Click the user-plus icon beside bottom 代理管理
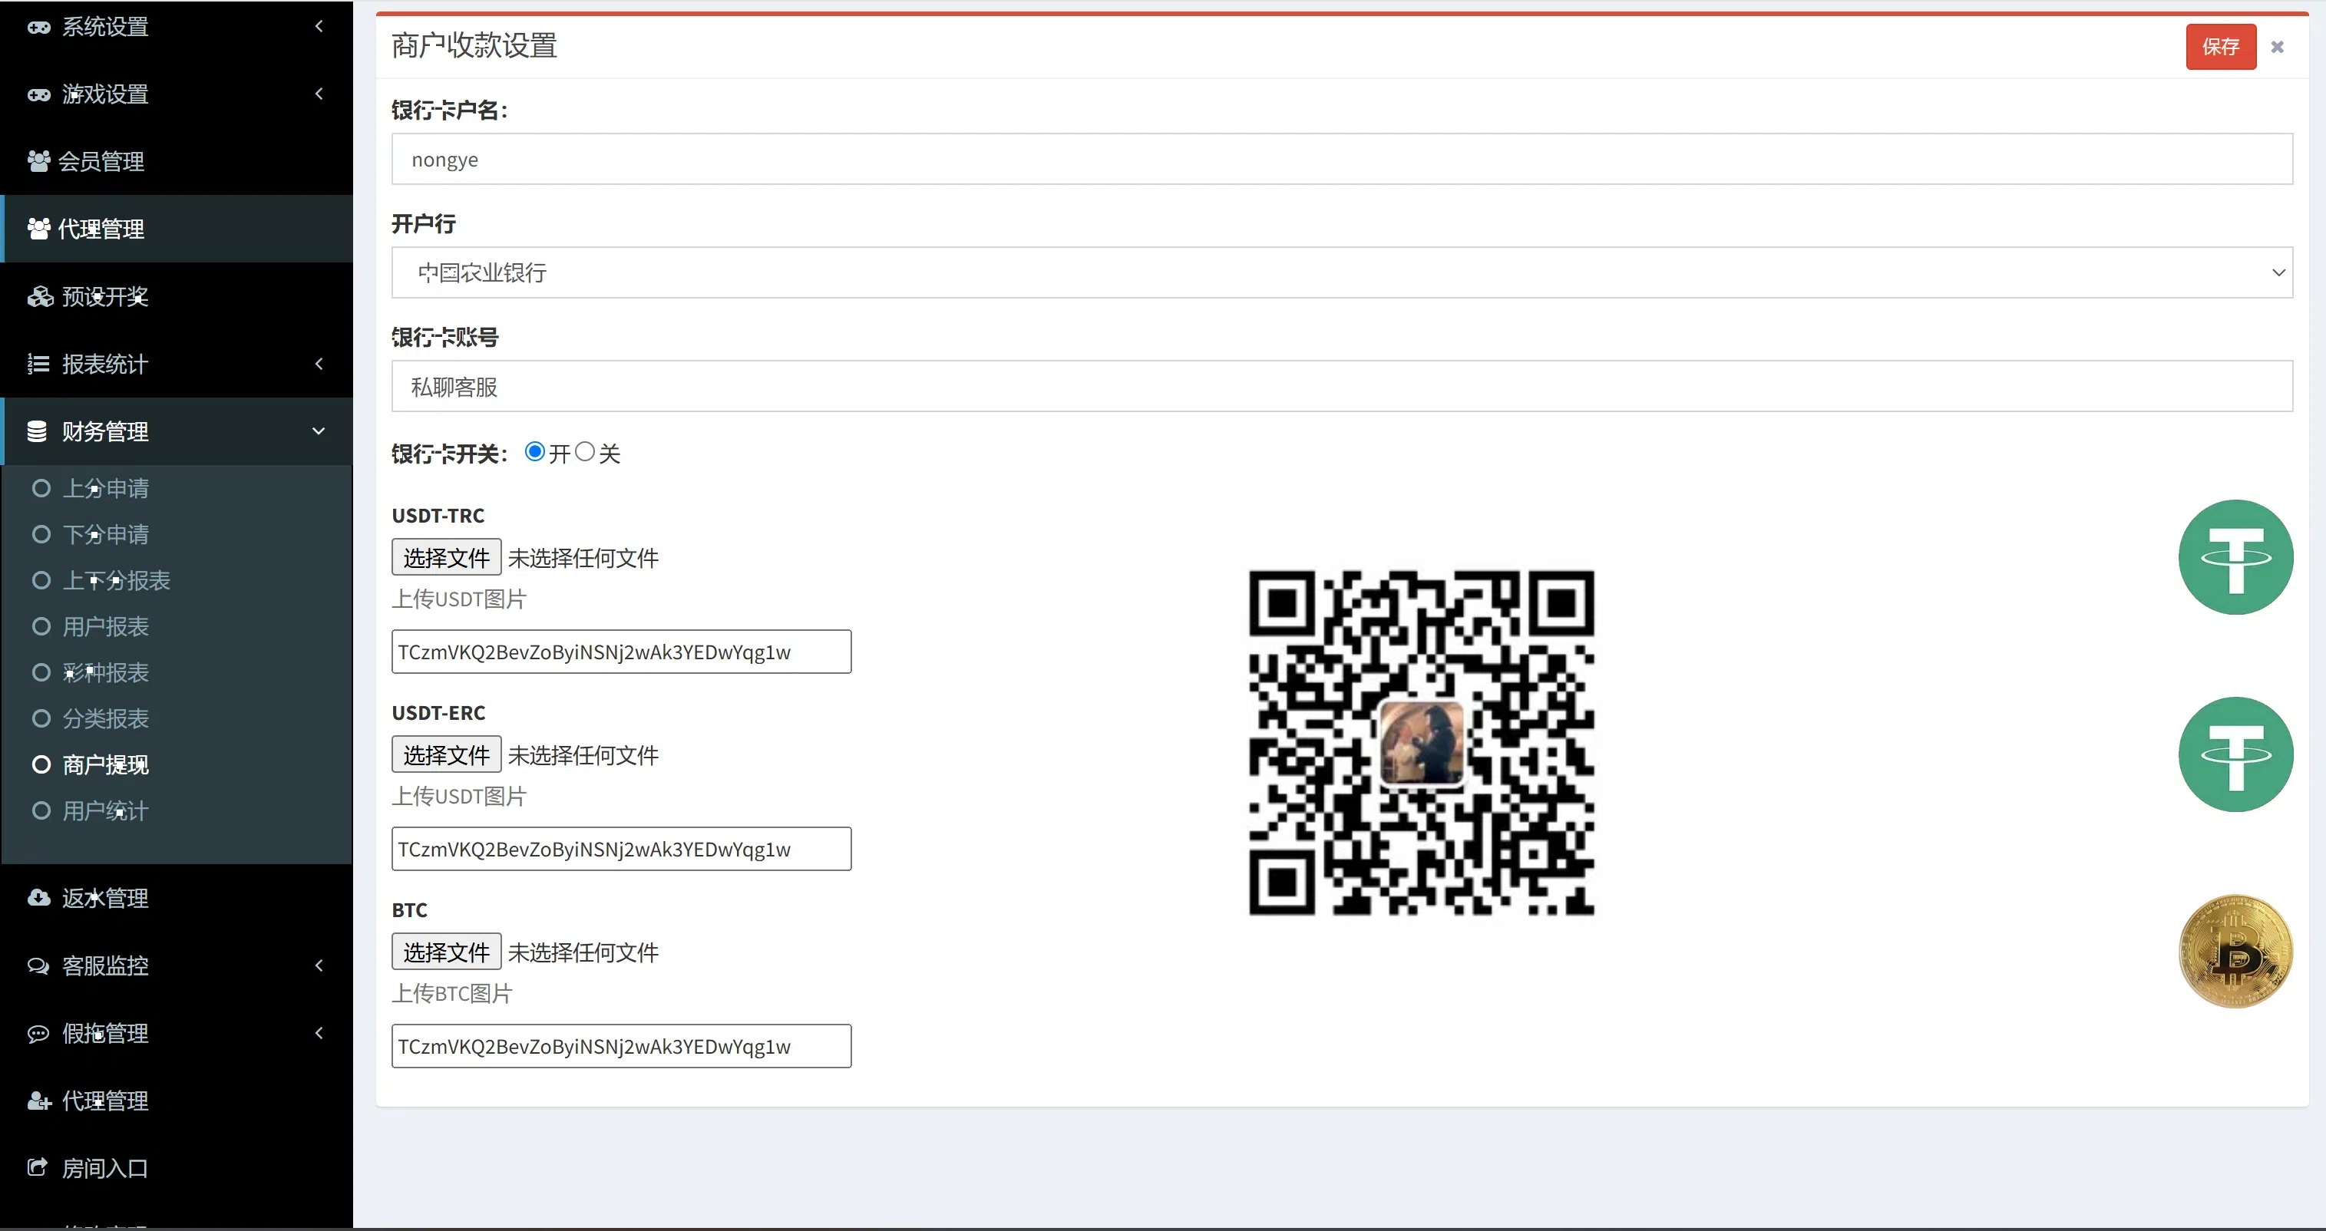Screen dimensions: 2326x1231 [40, 1101]
